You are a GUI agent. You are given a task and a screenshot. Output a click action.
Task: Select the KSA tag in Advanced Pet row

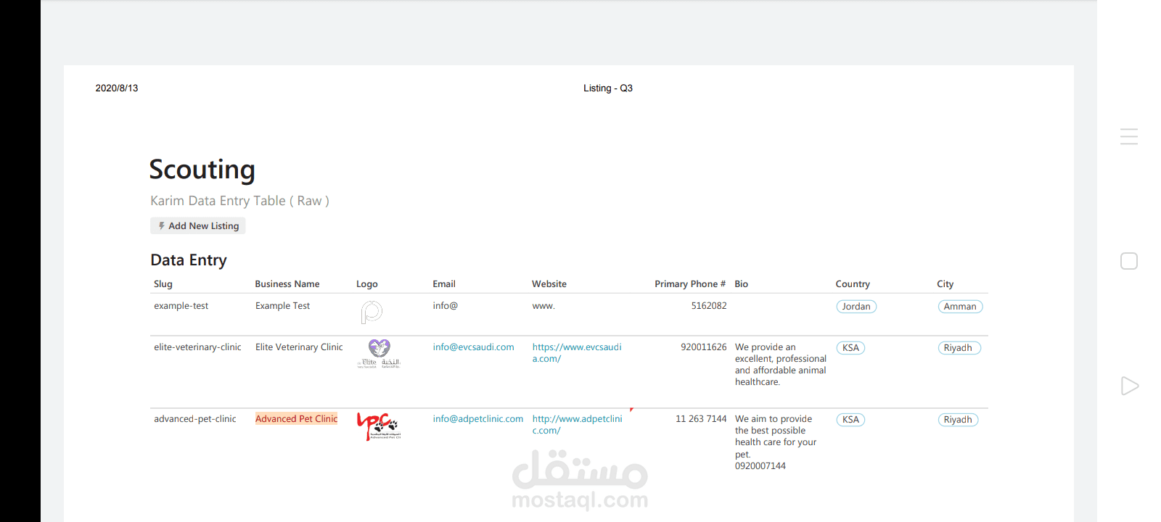click(x=850, y=420)
